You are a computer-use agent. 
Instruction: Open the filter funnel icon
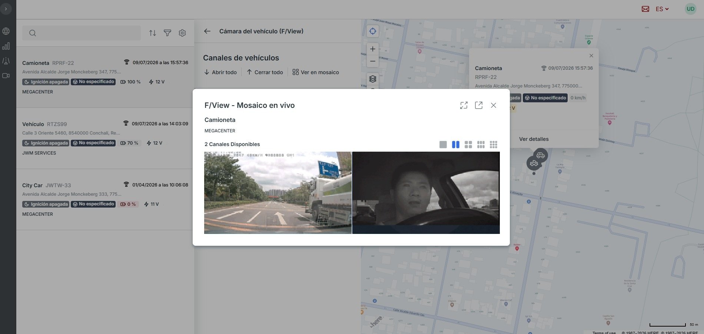(x=167, y=33)
